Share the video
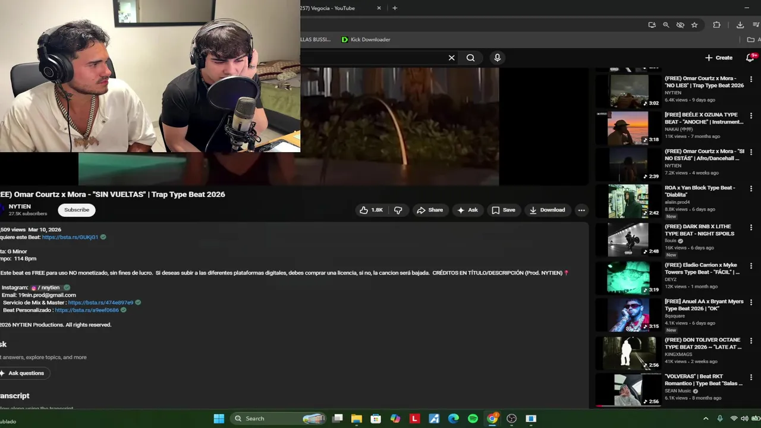 [x=430, y=210]
